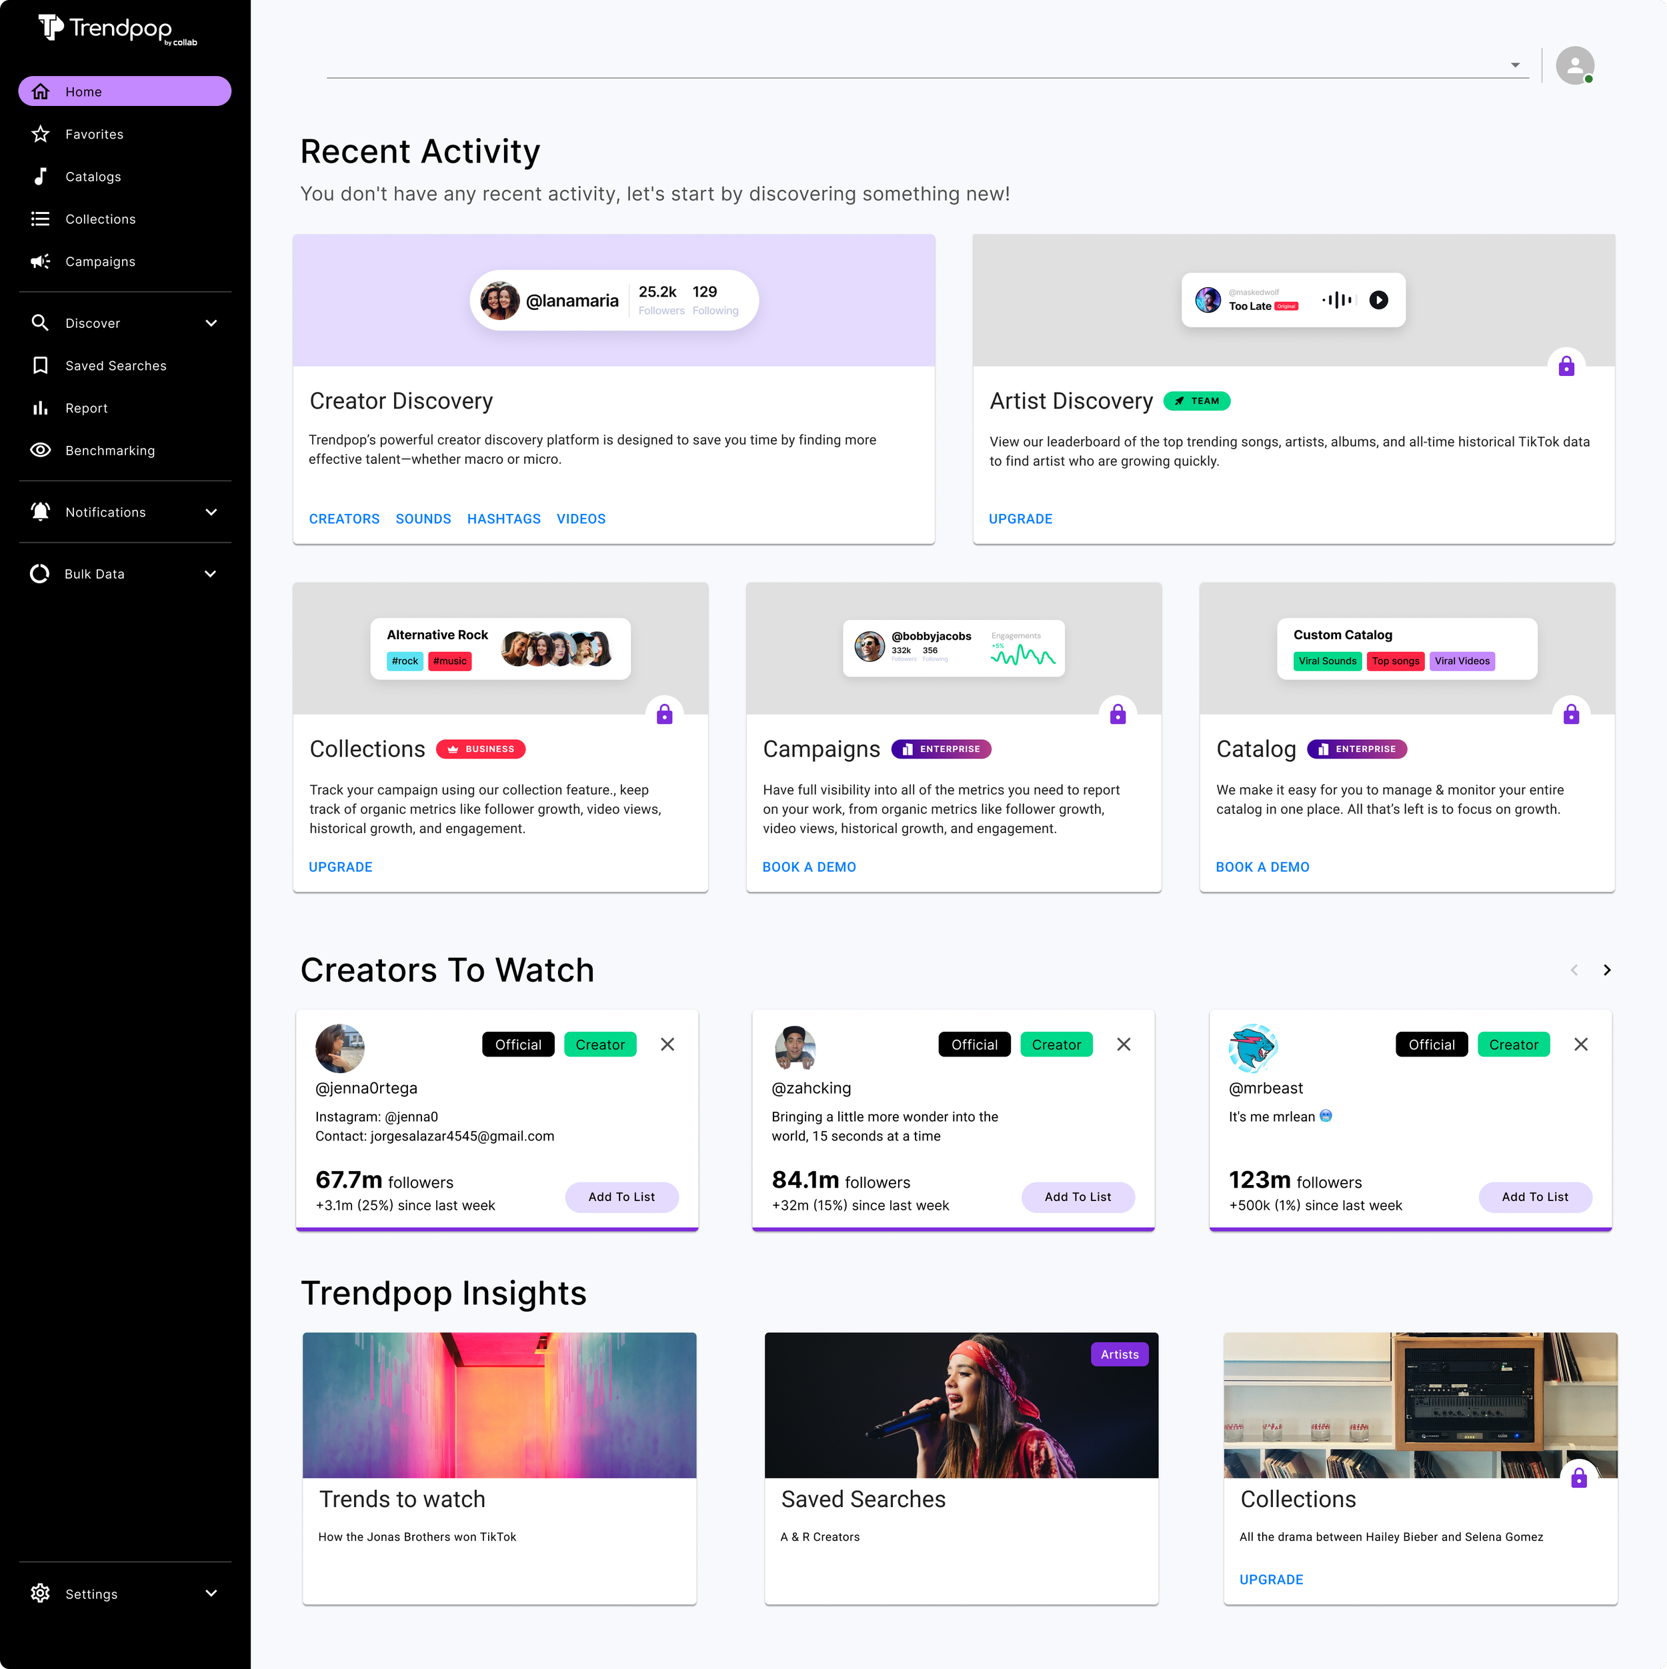This screenshot has height=1669, width=1667.
Task: Open Report via the bar chart icon
Action: click(x=41, y=407)
